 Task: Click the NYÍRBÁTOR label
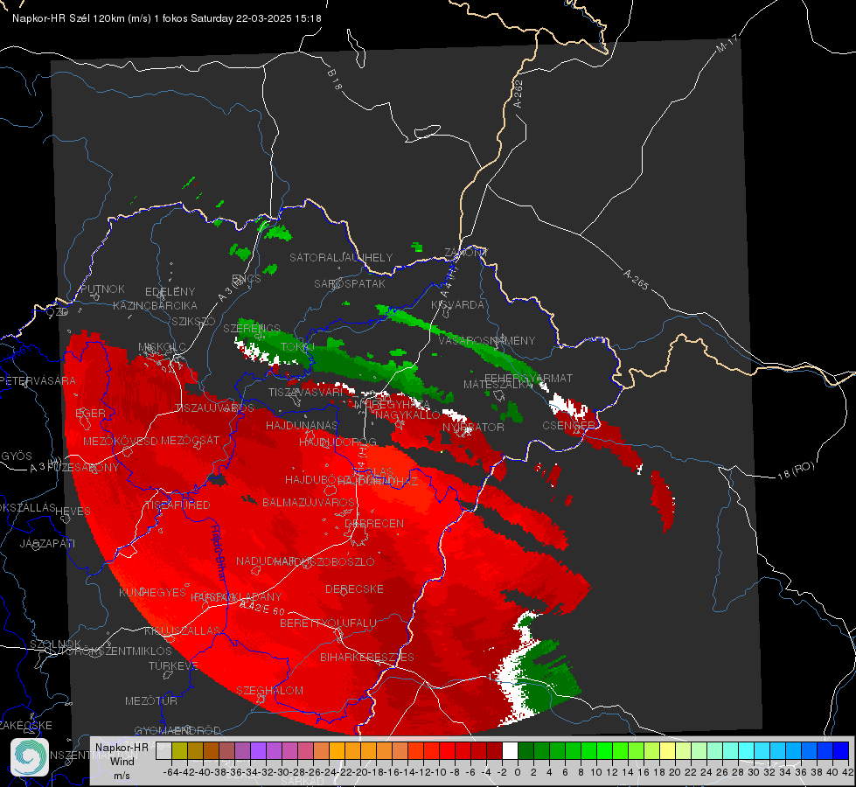(473, 427)
